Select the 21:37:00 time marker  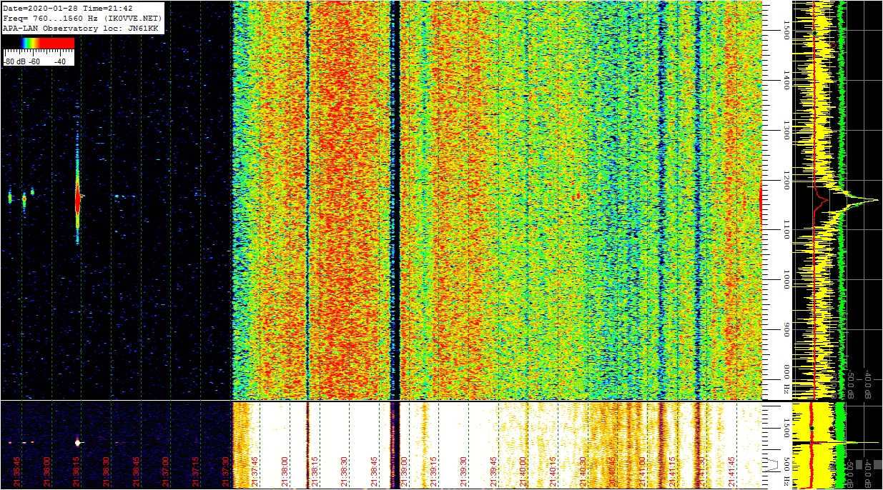[166, 471]
